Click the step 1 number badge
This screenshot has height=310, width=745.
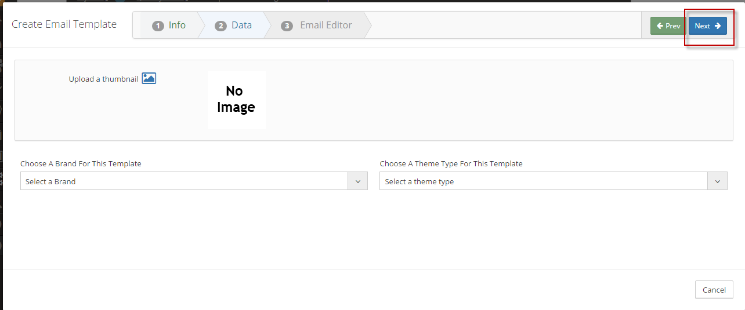[158, 26]
